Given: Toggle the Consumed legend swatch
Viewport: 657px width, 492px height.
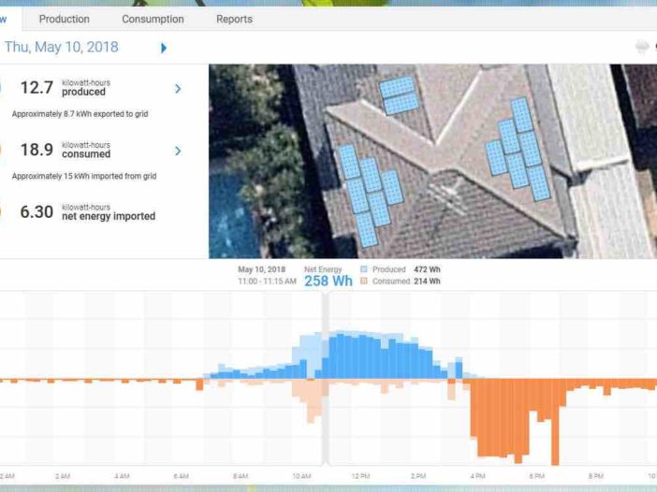Looking at the screenshot, I should 364,281.
